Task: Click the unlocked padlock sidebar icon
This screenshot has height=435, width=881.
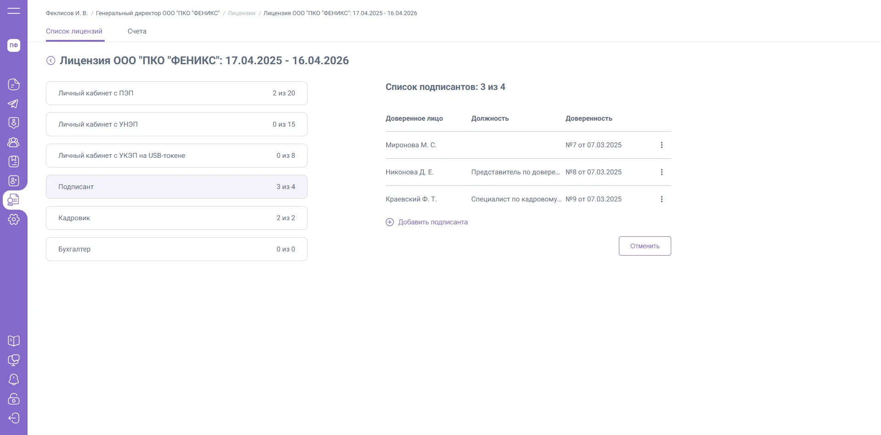Action: 14,399
